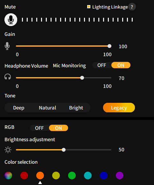Mute the microphone with the round mic button
The image size is (154, 185).
tap(11, 20)
